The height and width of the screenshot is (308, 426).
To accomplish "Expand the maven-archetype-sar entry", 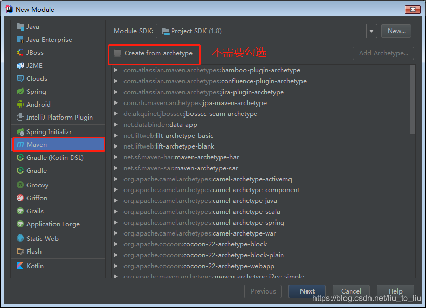I will [116, 168].
